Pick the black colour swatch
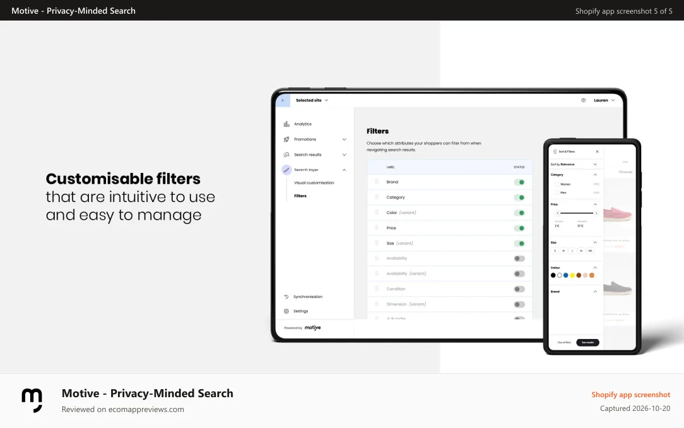The image size is (684, 428). (x=553, y=275)
